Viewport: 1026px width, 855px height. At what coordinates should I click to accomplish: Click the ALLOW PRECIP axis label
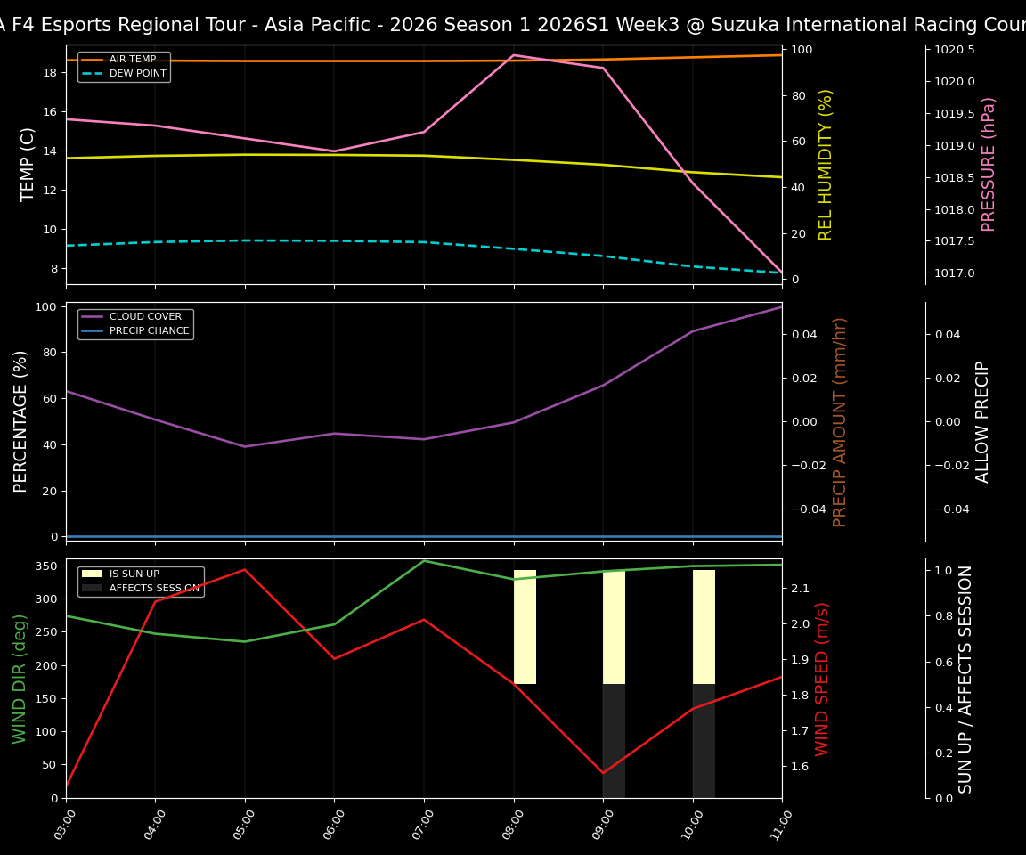point(983,419)
